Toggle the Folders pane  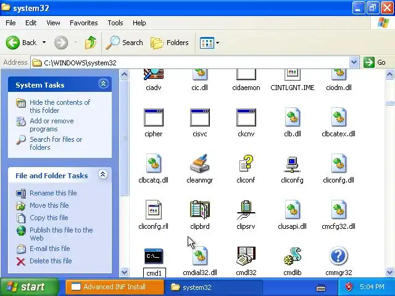(x=169, y=43)
